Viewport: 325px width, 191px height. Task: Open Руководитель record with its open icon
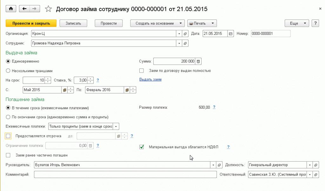point(219,165)
